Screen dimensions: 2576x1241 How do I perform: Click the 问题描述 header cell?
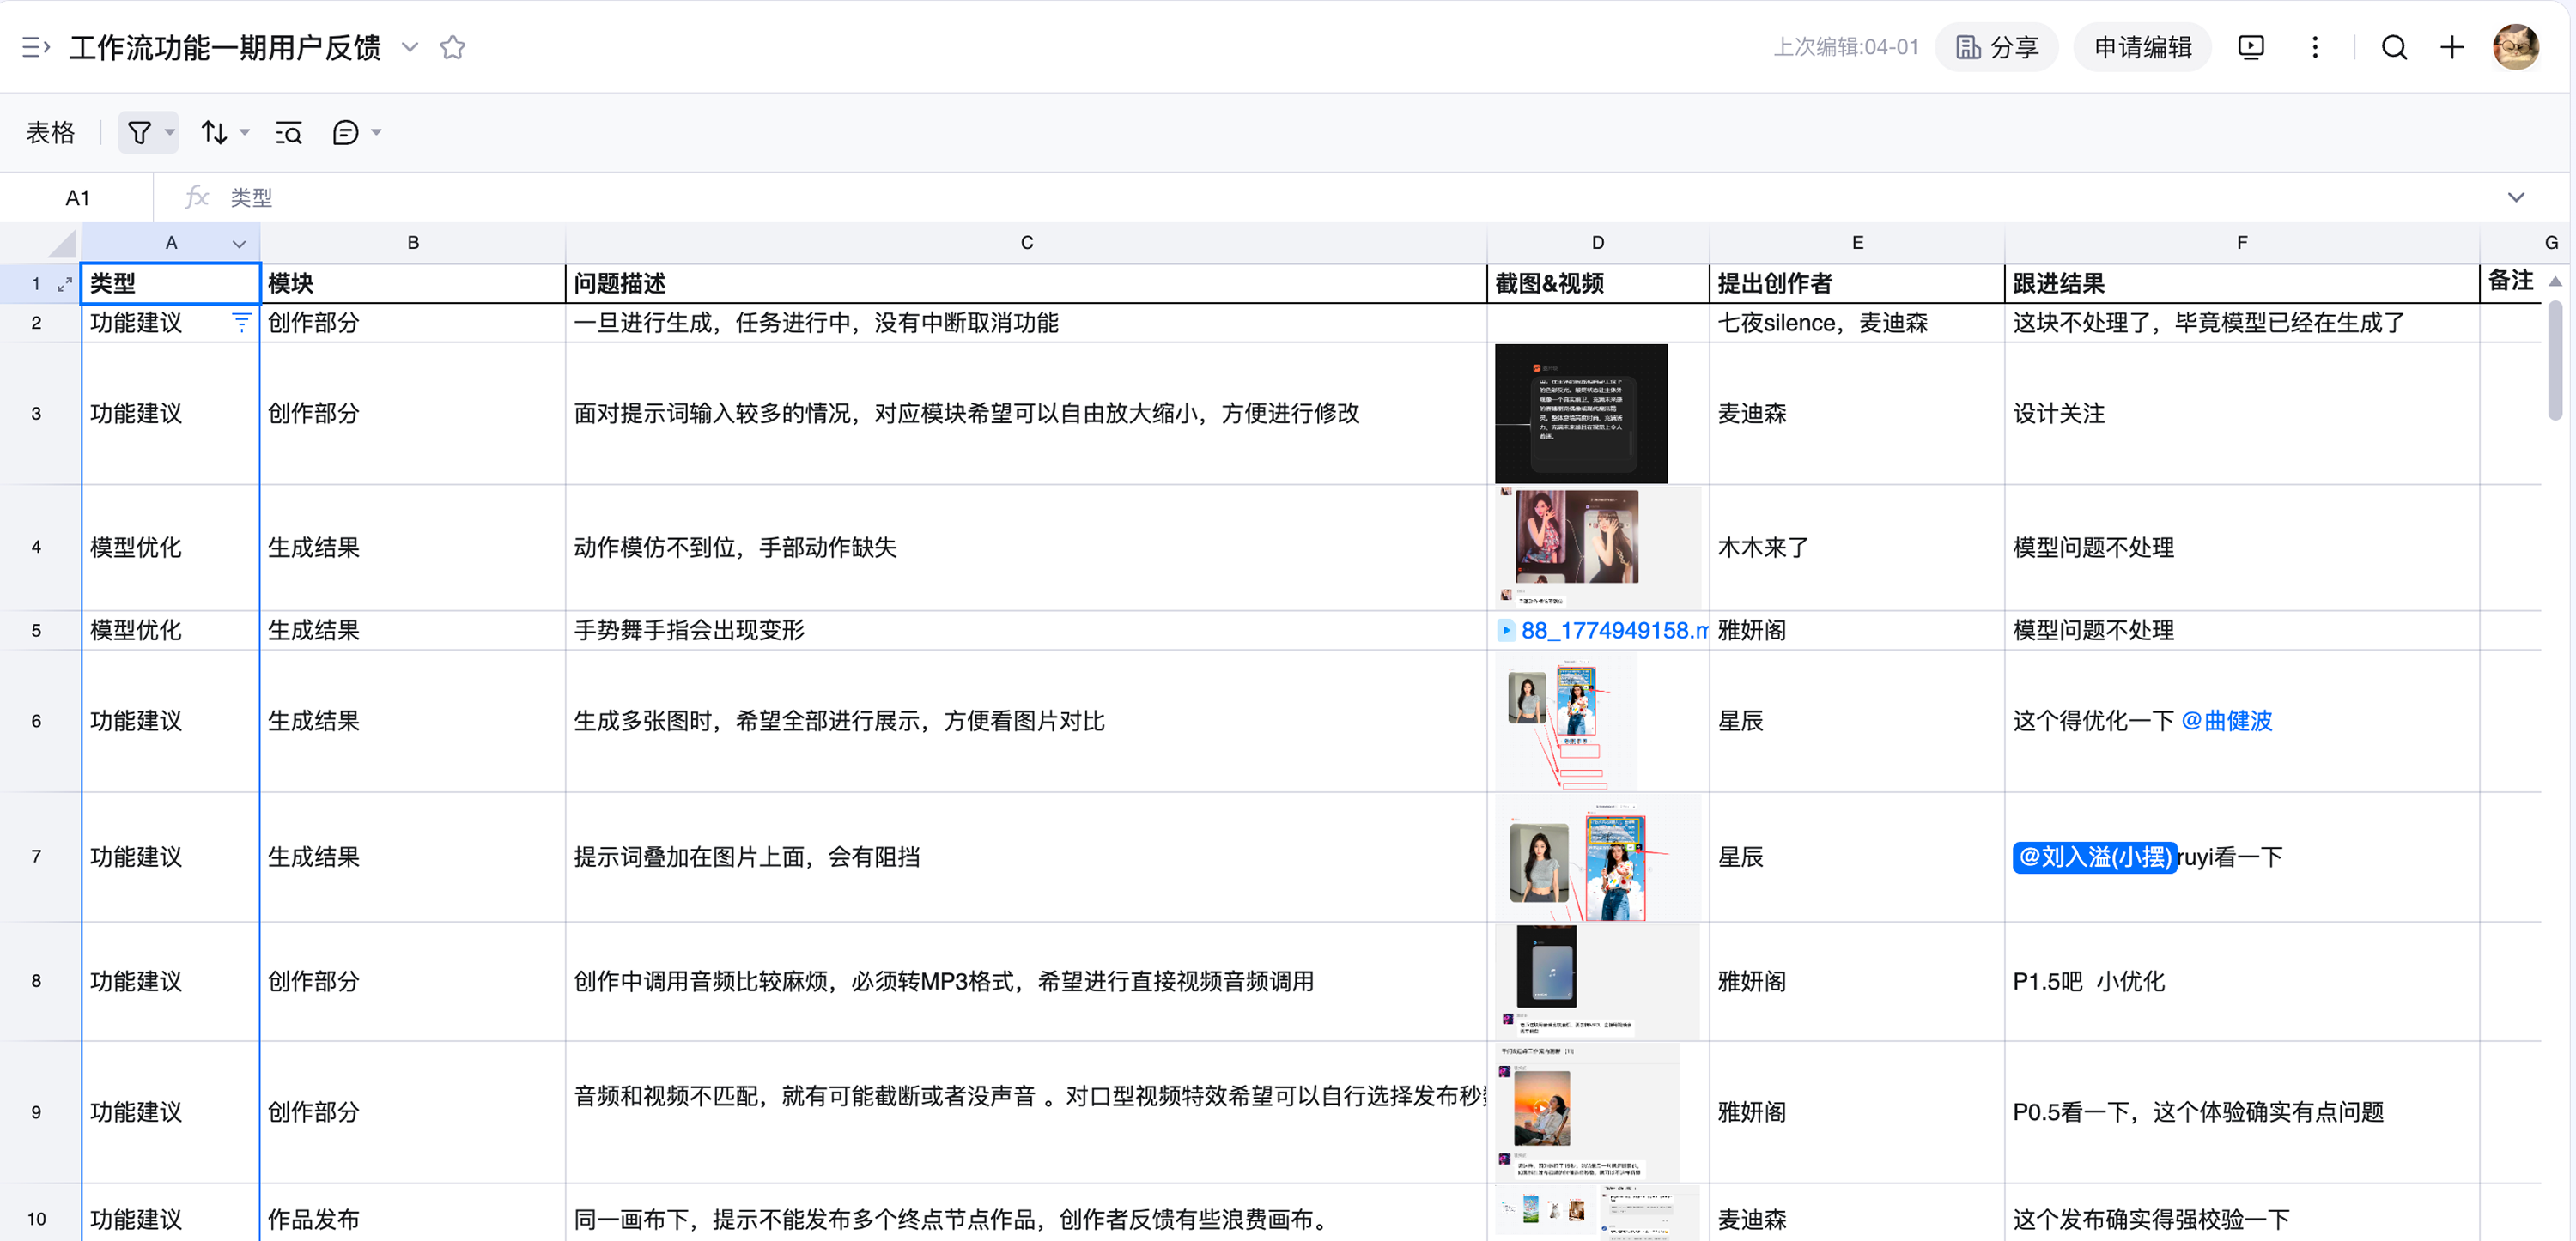1026,282
